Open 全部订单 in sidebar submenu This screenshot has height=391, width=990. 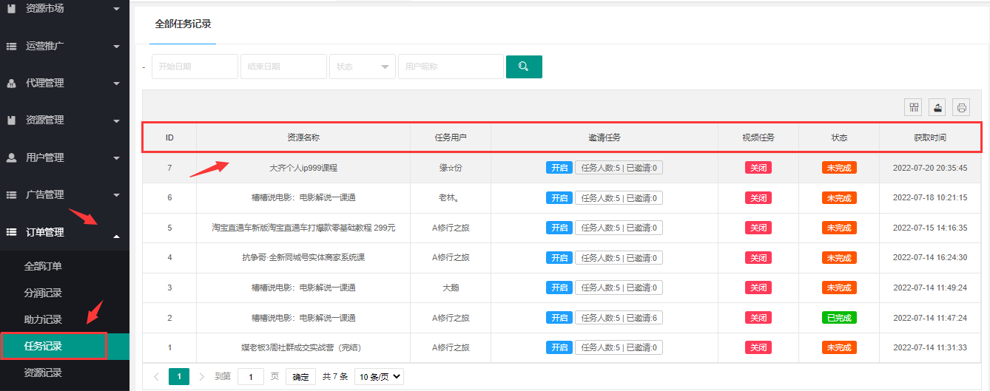pyautogui.click(x=43, y=266)
